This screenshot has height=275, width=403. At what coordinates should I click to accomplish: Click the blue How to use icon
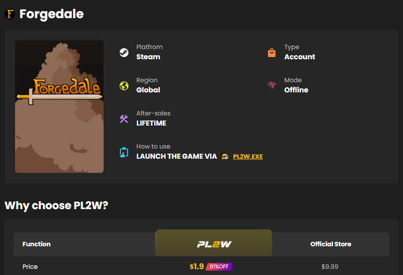pos(124,152)
